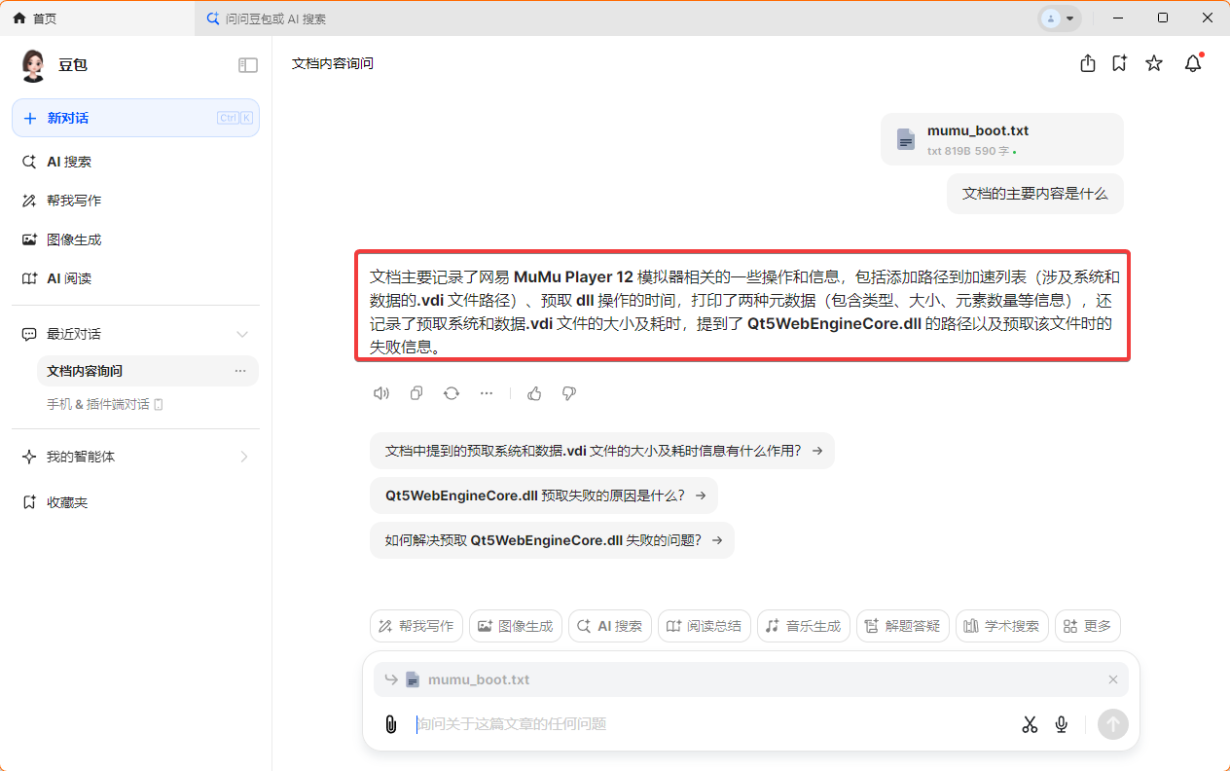Play the reply aloud with speaker icon

381,393
